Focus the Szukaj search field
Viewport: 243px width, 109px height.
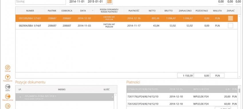click(x=40, y=2)
